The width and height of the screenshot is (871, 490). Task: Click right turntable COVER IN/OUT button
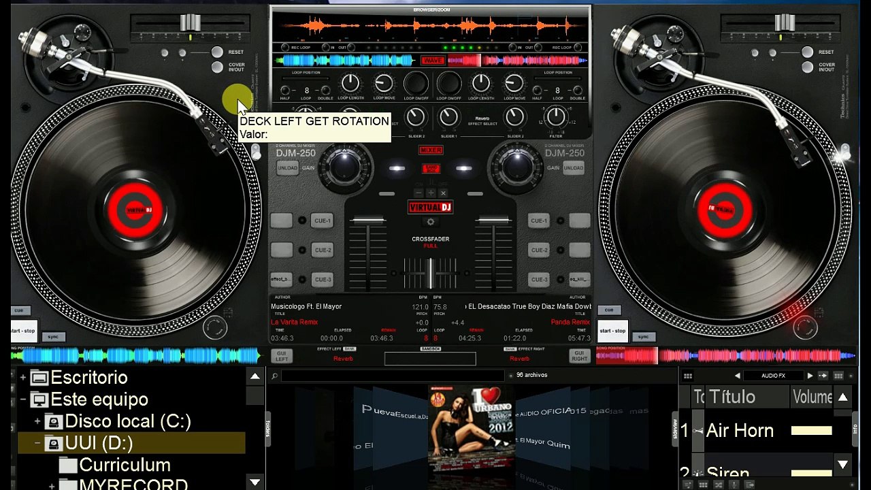(807, 67)
